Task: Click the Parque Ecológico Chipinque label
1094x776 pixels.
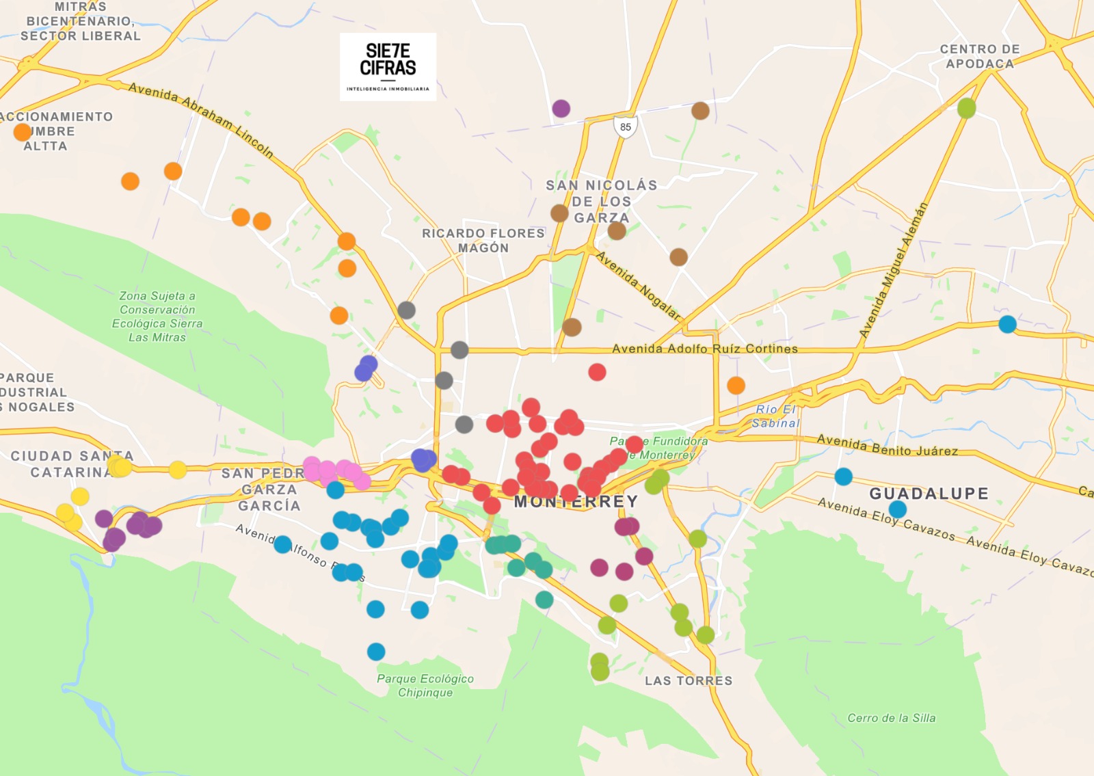Action: (425, 686)
